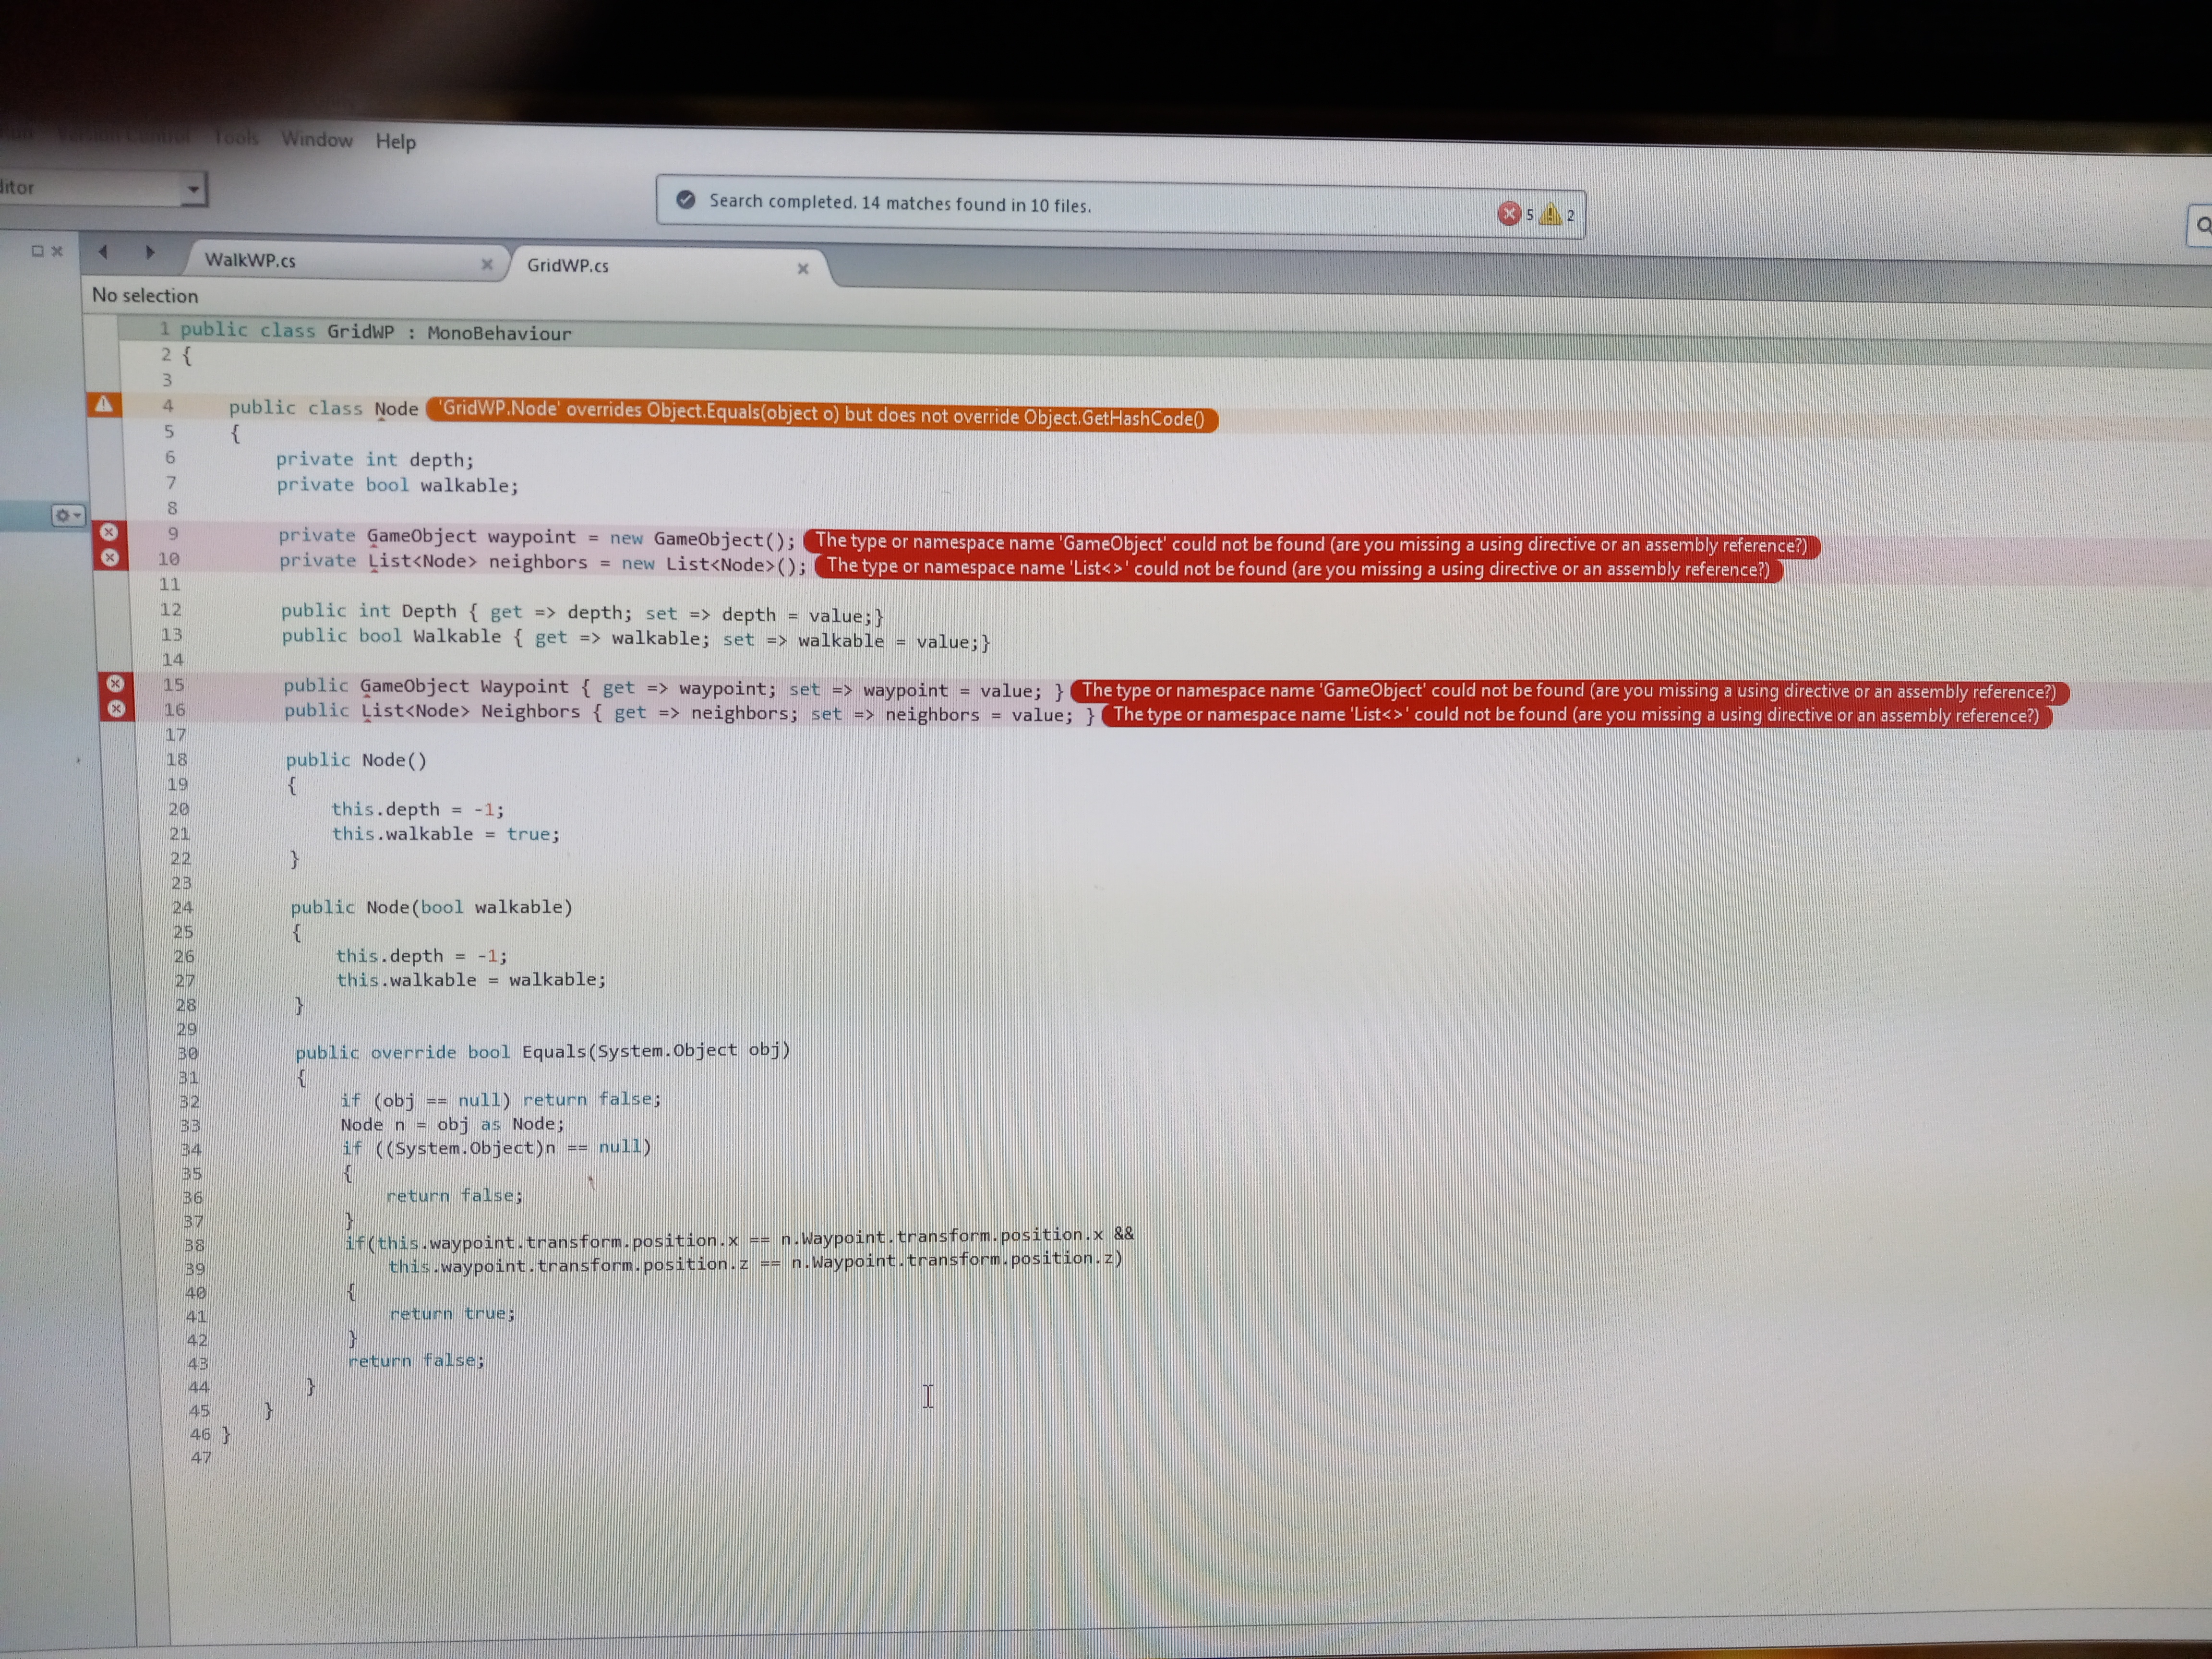The height and width of the screenshot is (1659, 2212).
Task: Click 'private int depth;' on line 6
Action: (375, 459)
